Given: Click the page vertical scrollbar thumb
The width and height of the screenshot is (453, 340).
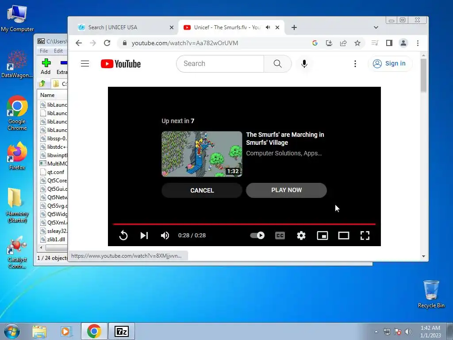Looking at the screenshot, I should pos(423,75).
